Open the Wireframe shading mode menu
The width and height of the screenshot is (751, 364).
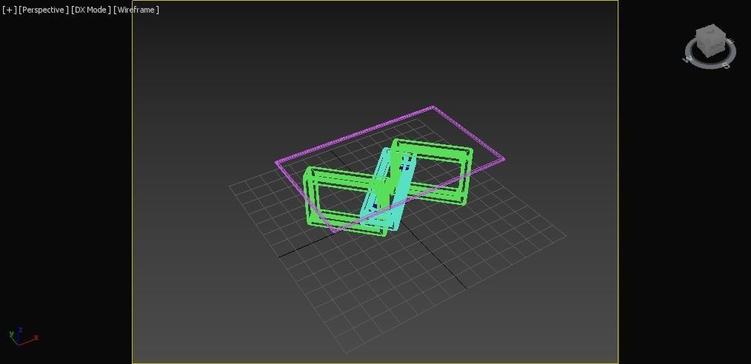[x=136, y=10]
